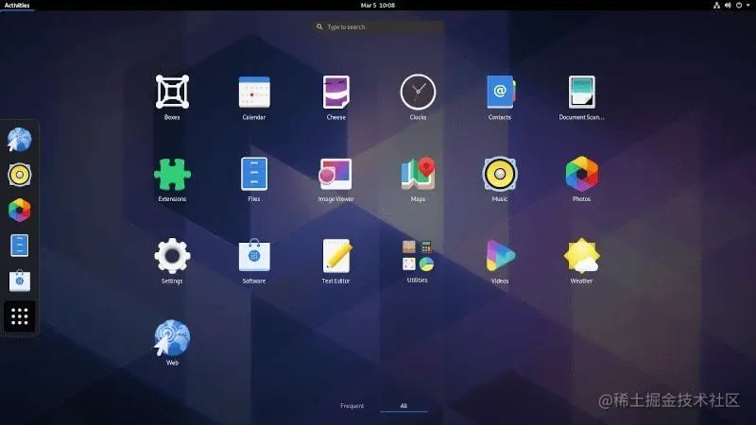Viewport: 756px width, 425px height.
Task: Select the All apps tab
Action: 404,406
